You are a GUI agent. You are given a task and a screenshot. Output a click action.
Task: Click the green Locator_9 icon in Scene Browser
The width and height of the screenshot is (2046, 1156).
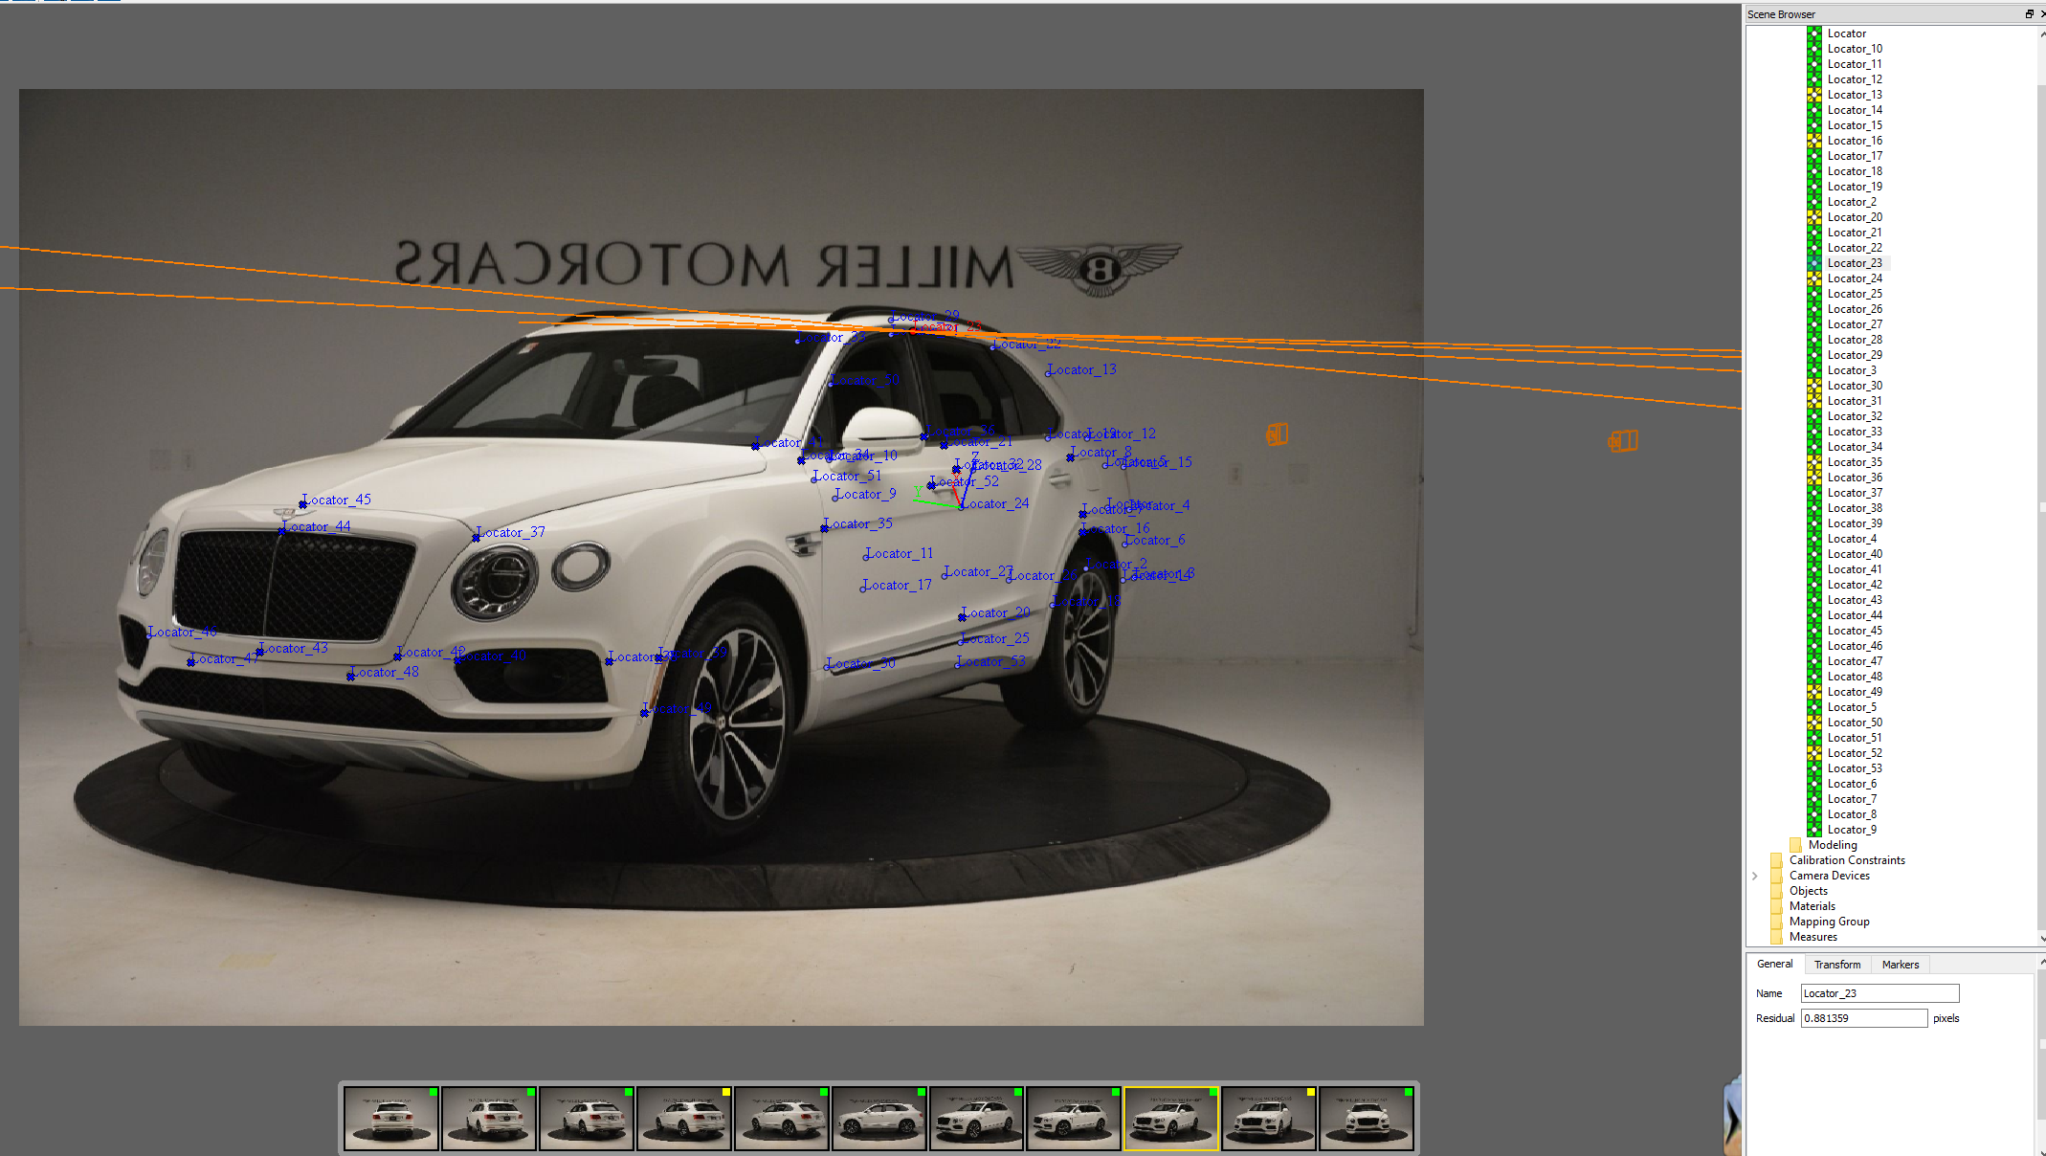[x=1813, y=830]
